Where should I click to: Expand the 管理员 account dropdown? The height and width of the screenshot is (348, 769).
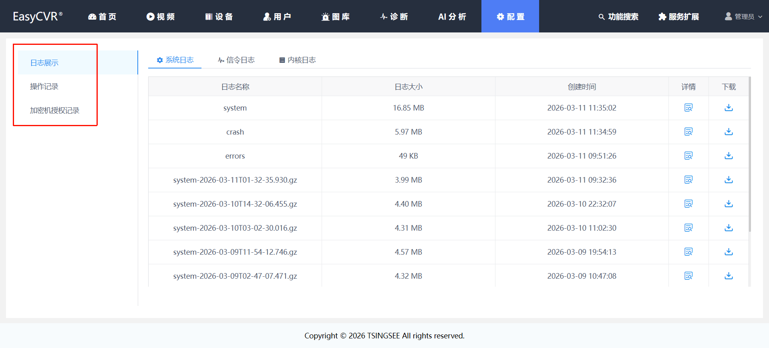[744, 16]
